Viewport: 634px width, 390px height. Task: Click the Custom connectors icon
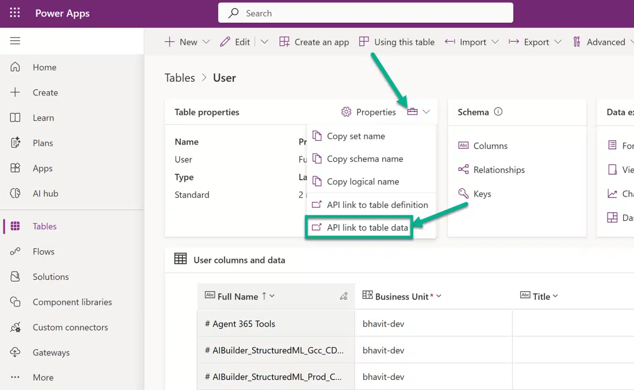(15, 327)
